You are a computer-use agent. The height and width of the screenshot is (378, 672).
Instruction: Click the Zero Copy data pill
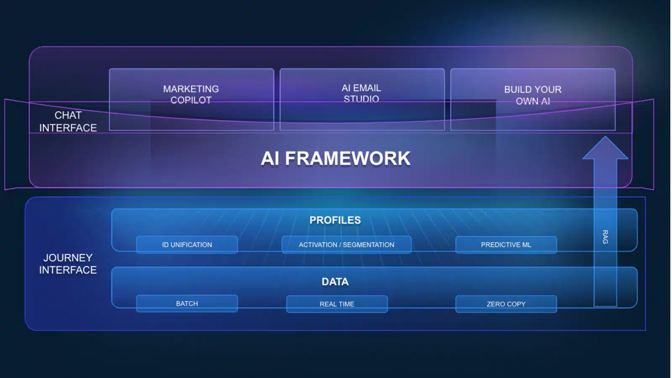(x=506, y=303)
